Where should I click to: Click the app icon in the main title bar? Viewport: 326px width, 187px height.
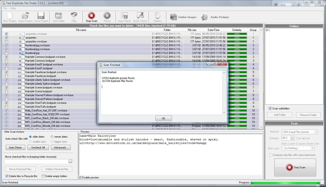point(3,3)
